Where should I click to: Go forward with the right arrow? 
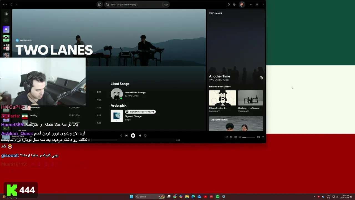16,4
